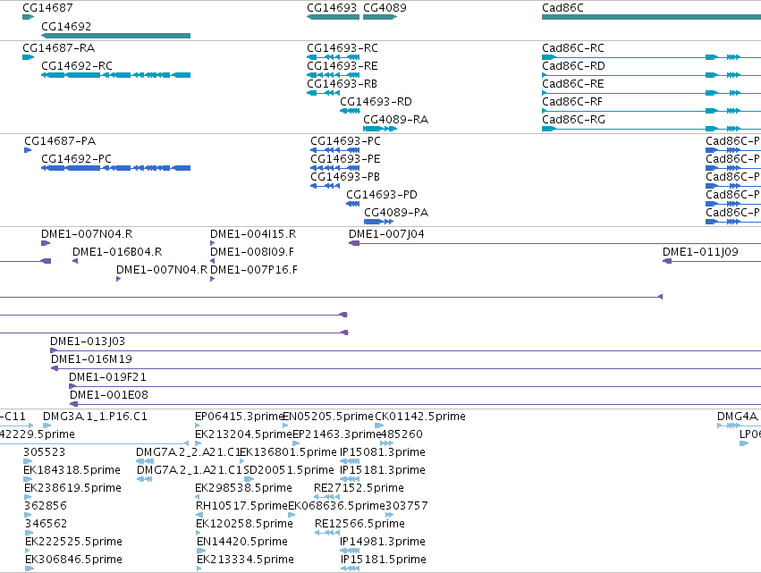Open transcript Cad86C-RD label
This screenshot has height=573, width=761.
pyautogui.click(x=574, y=66)
